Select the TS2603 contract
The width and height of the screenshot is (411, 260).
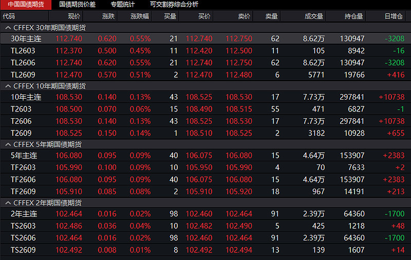(206, 226)
